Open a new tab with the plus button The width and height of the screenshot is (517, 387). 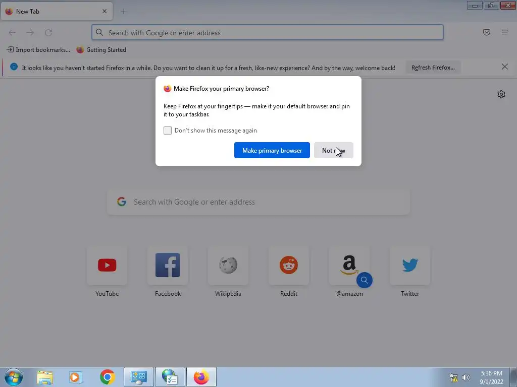(x=123, y=12)
